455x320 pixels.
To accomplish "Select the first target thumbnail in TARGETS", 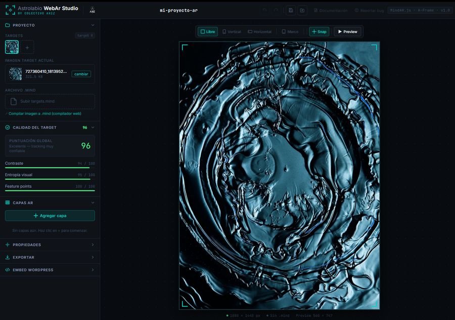I will tap(12, 47).
